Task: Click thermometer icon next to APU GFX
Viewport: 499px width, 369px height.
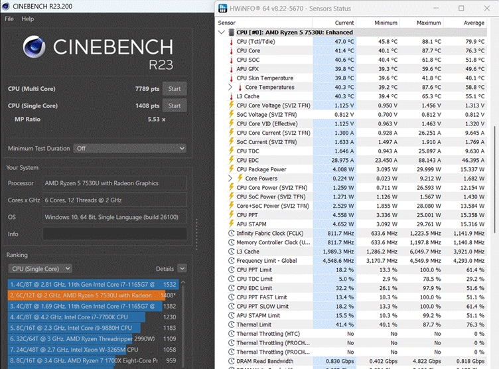Action: (232, 69)
